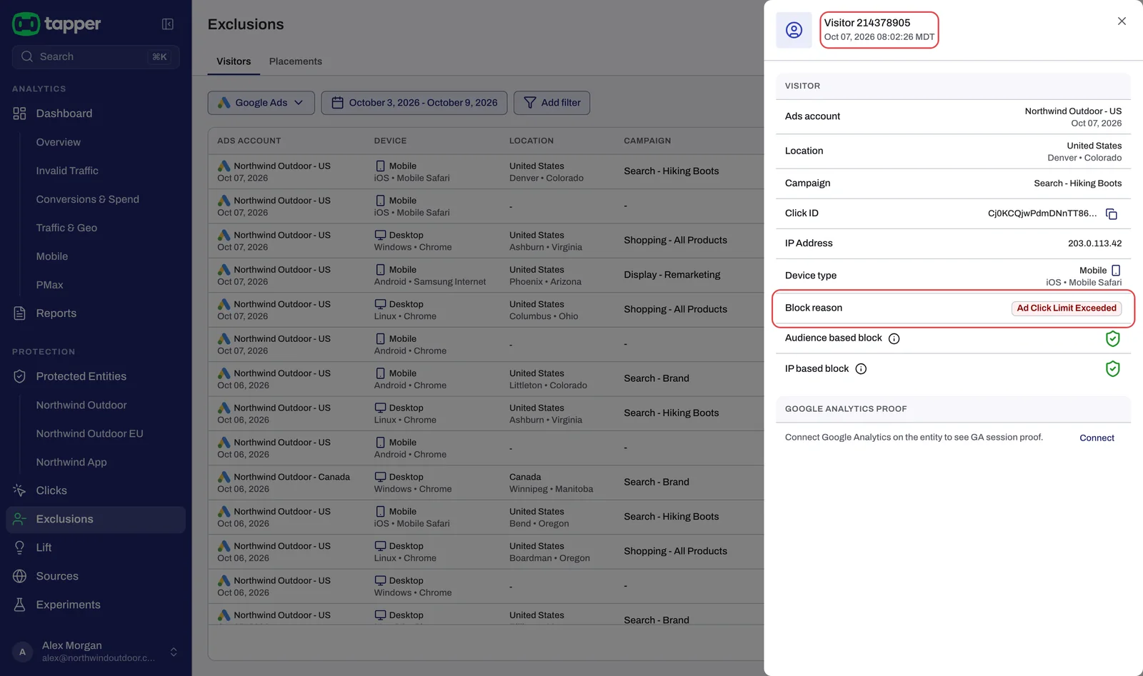This screenshot has width=1143, height=676.
Task: Click the Ad Click Limit Exceeded badge
Action: [x=1067, y=308]
